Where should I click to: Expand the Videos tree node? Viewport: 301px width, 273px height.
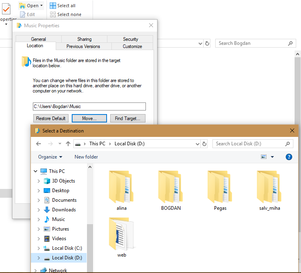pyautogui.click(x=38, y=239)
